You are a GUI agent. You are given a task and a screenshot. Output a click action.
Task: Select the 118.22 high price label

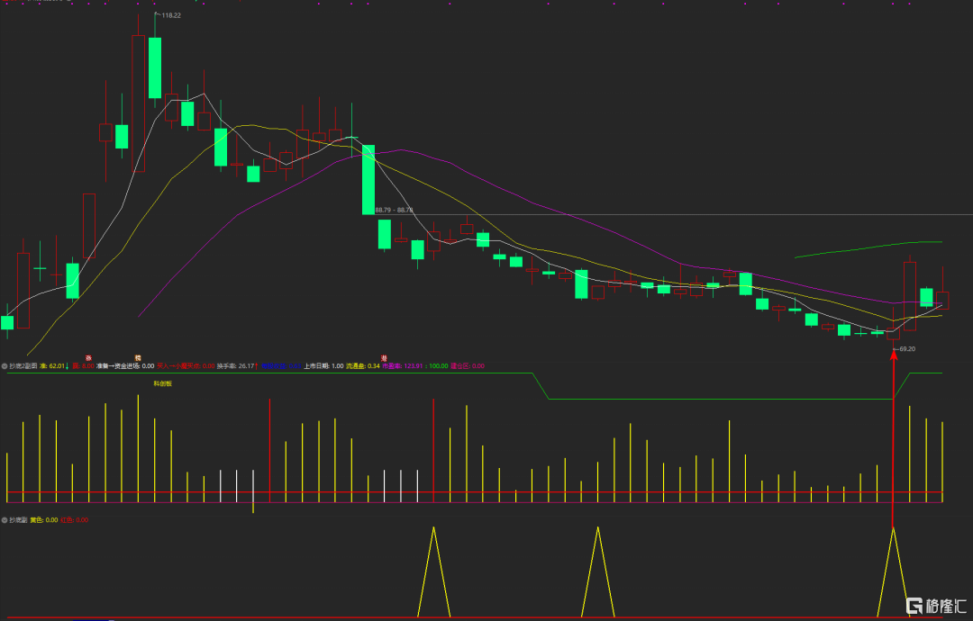pyautogui.click(x=171, y=15)
